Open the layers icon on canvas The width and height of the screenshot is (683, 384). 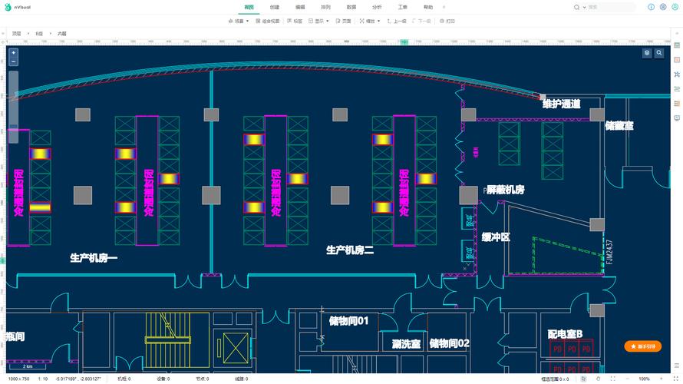click(647, 53)
